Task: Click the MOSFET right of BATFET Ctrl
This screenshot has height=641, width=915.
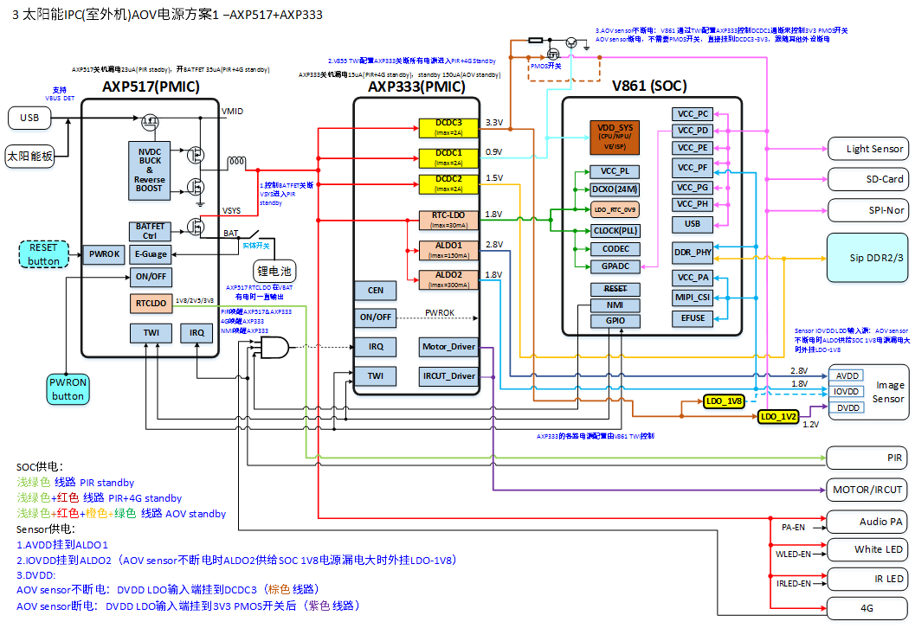Action: (195, 228)
